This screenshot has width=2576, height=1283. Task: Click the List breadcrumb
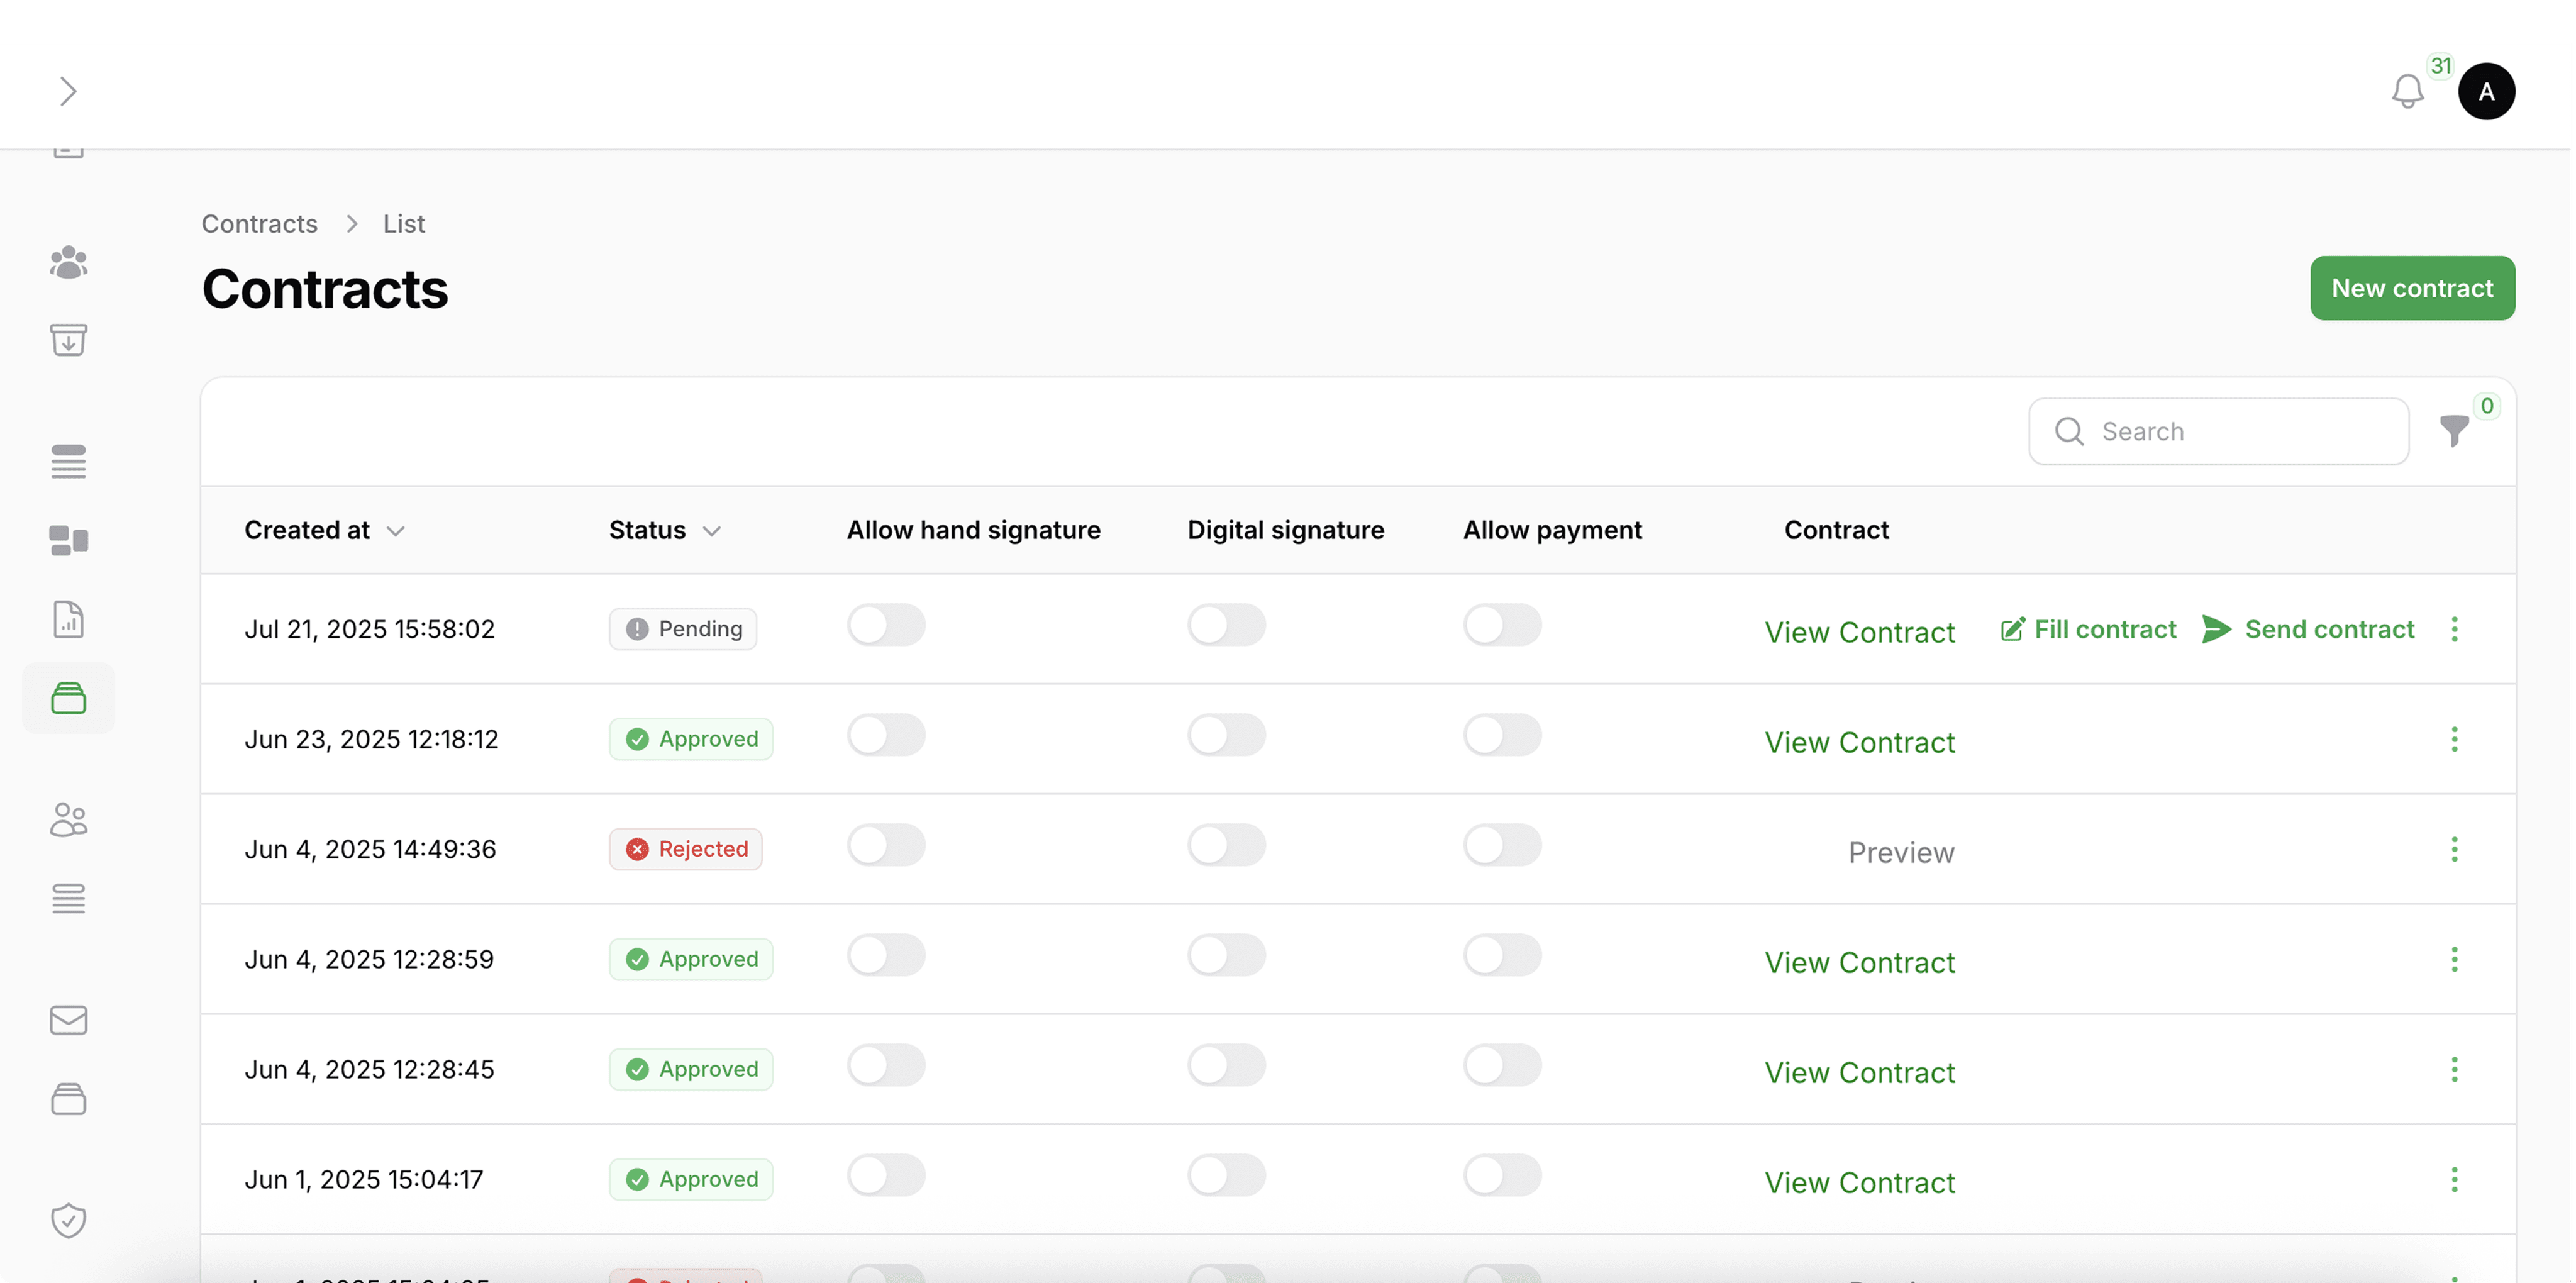tap(404, 223)
